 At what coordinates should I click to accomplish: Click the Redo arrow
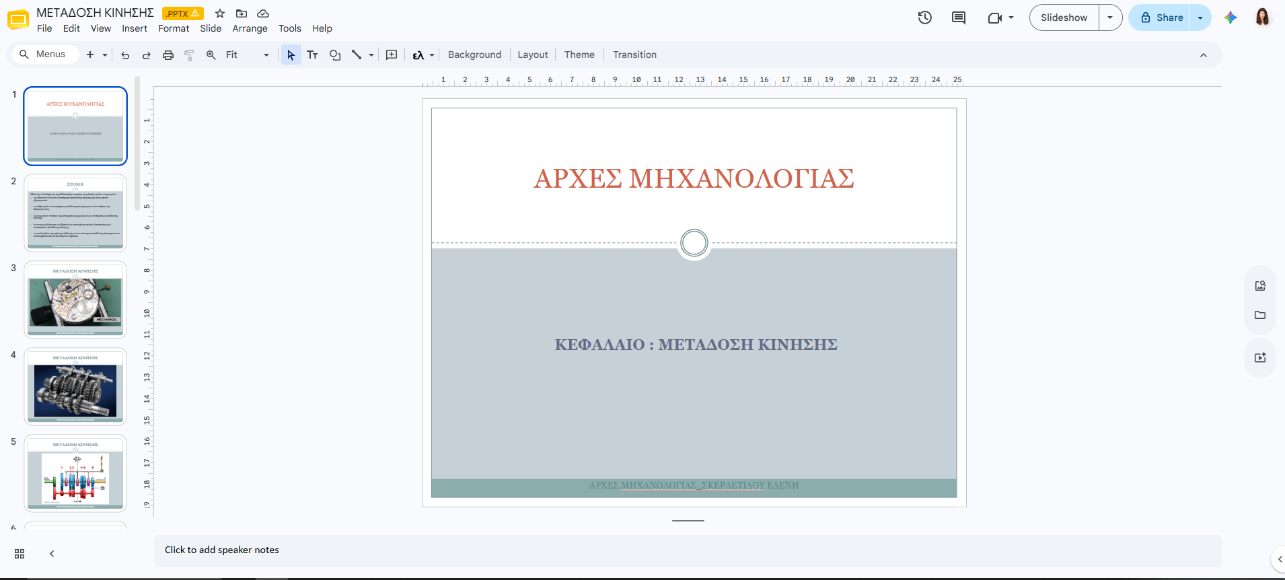(x=146, y=55)
